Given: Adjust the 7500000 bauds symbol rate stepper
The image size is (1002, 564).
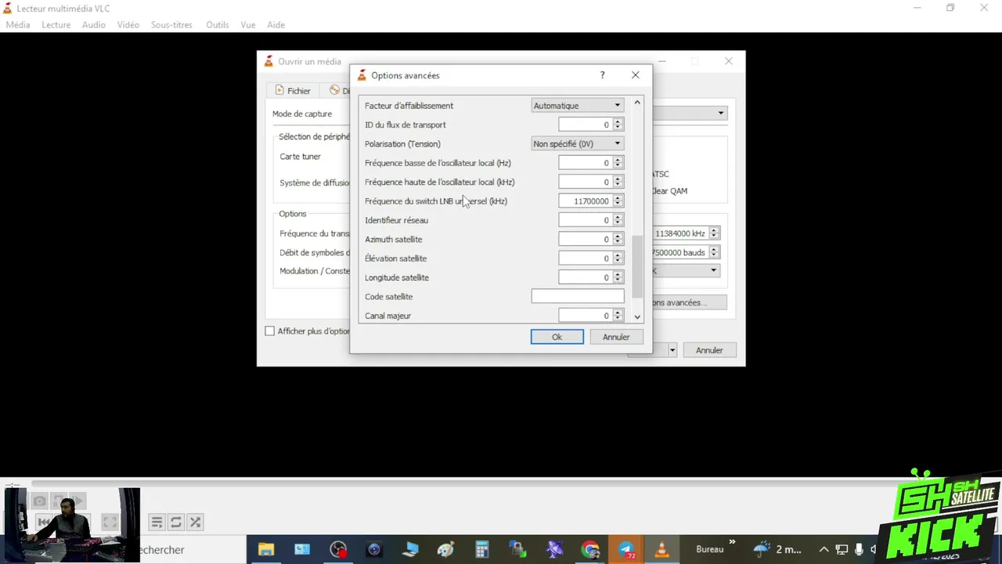Looking at the screenshot, I should (x=714, y=252).
